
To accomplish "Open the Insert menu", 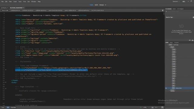I will 15,2.
